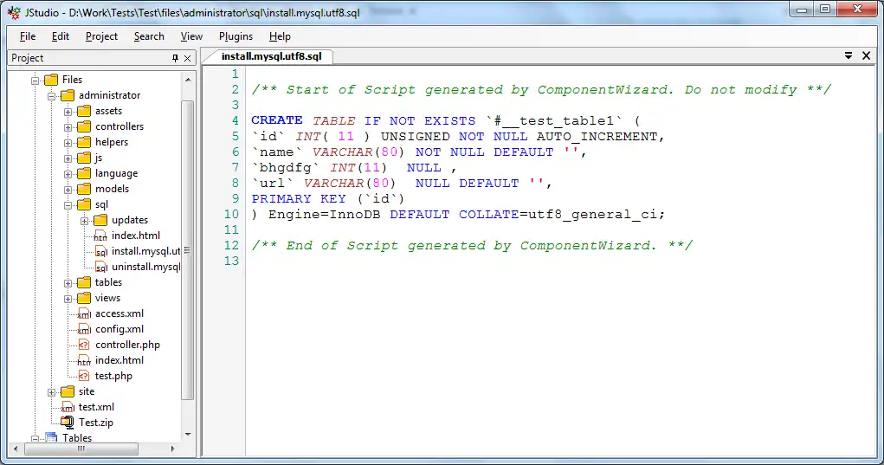The width and height of the screenshot is (884, 465).
Task: Collapse the sql folder
Action: [68, 205]
